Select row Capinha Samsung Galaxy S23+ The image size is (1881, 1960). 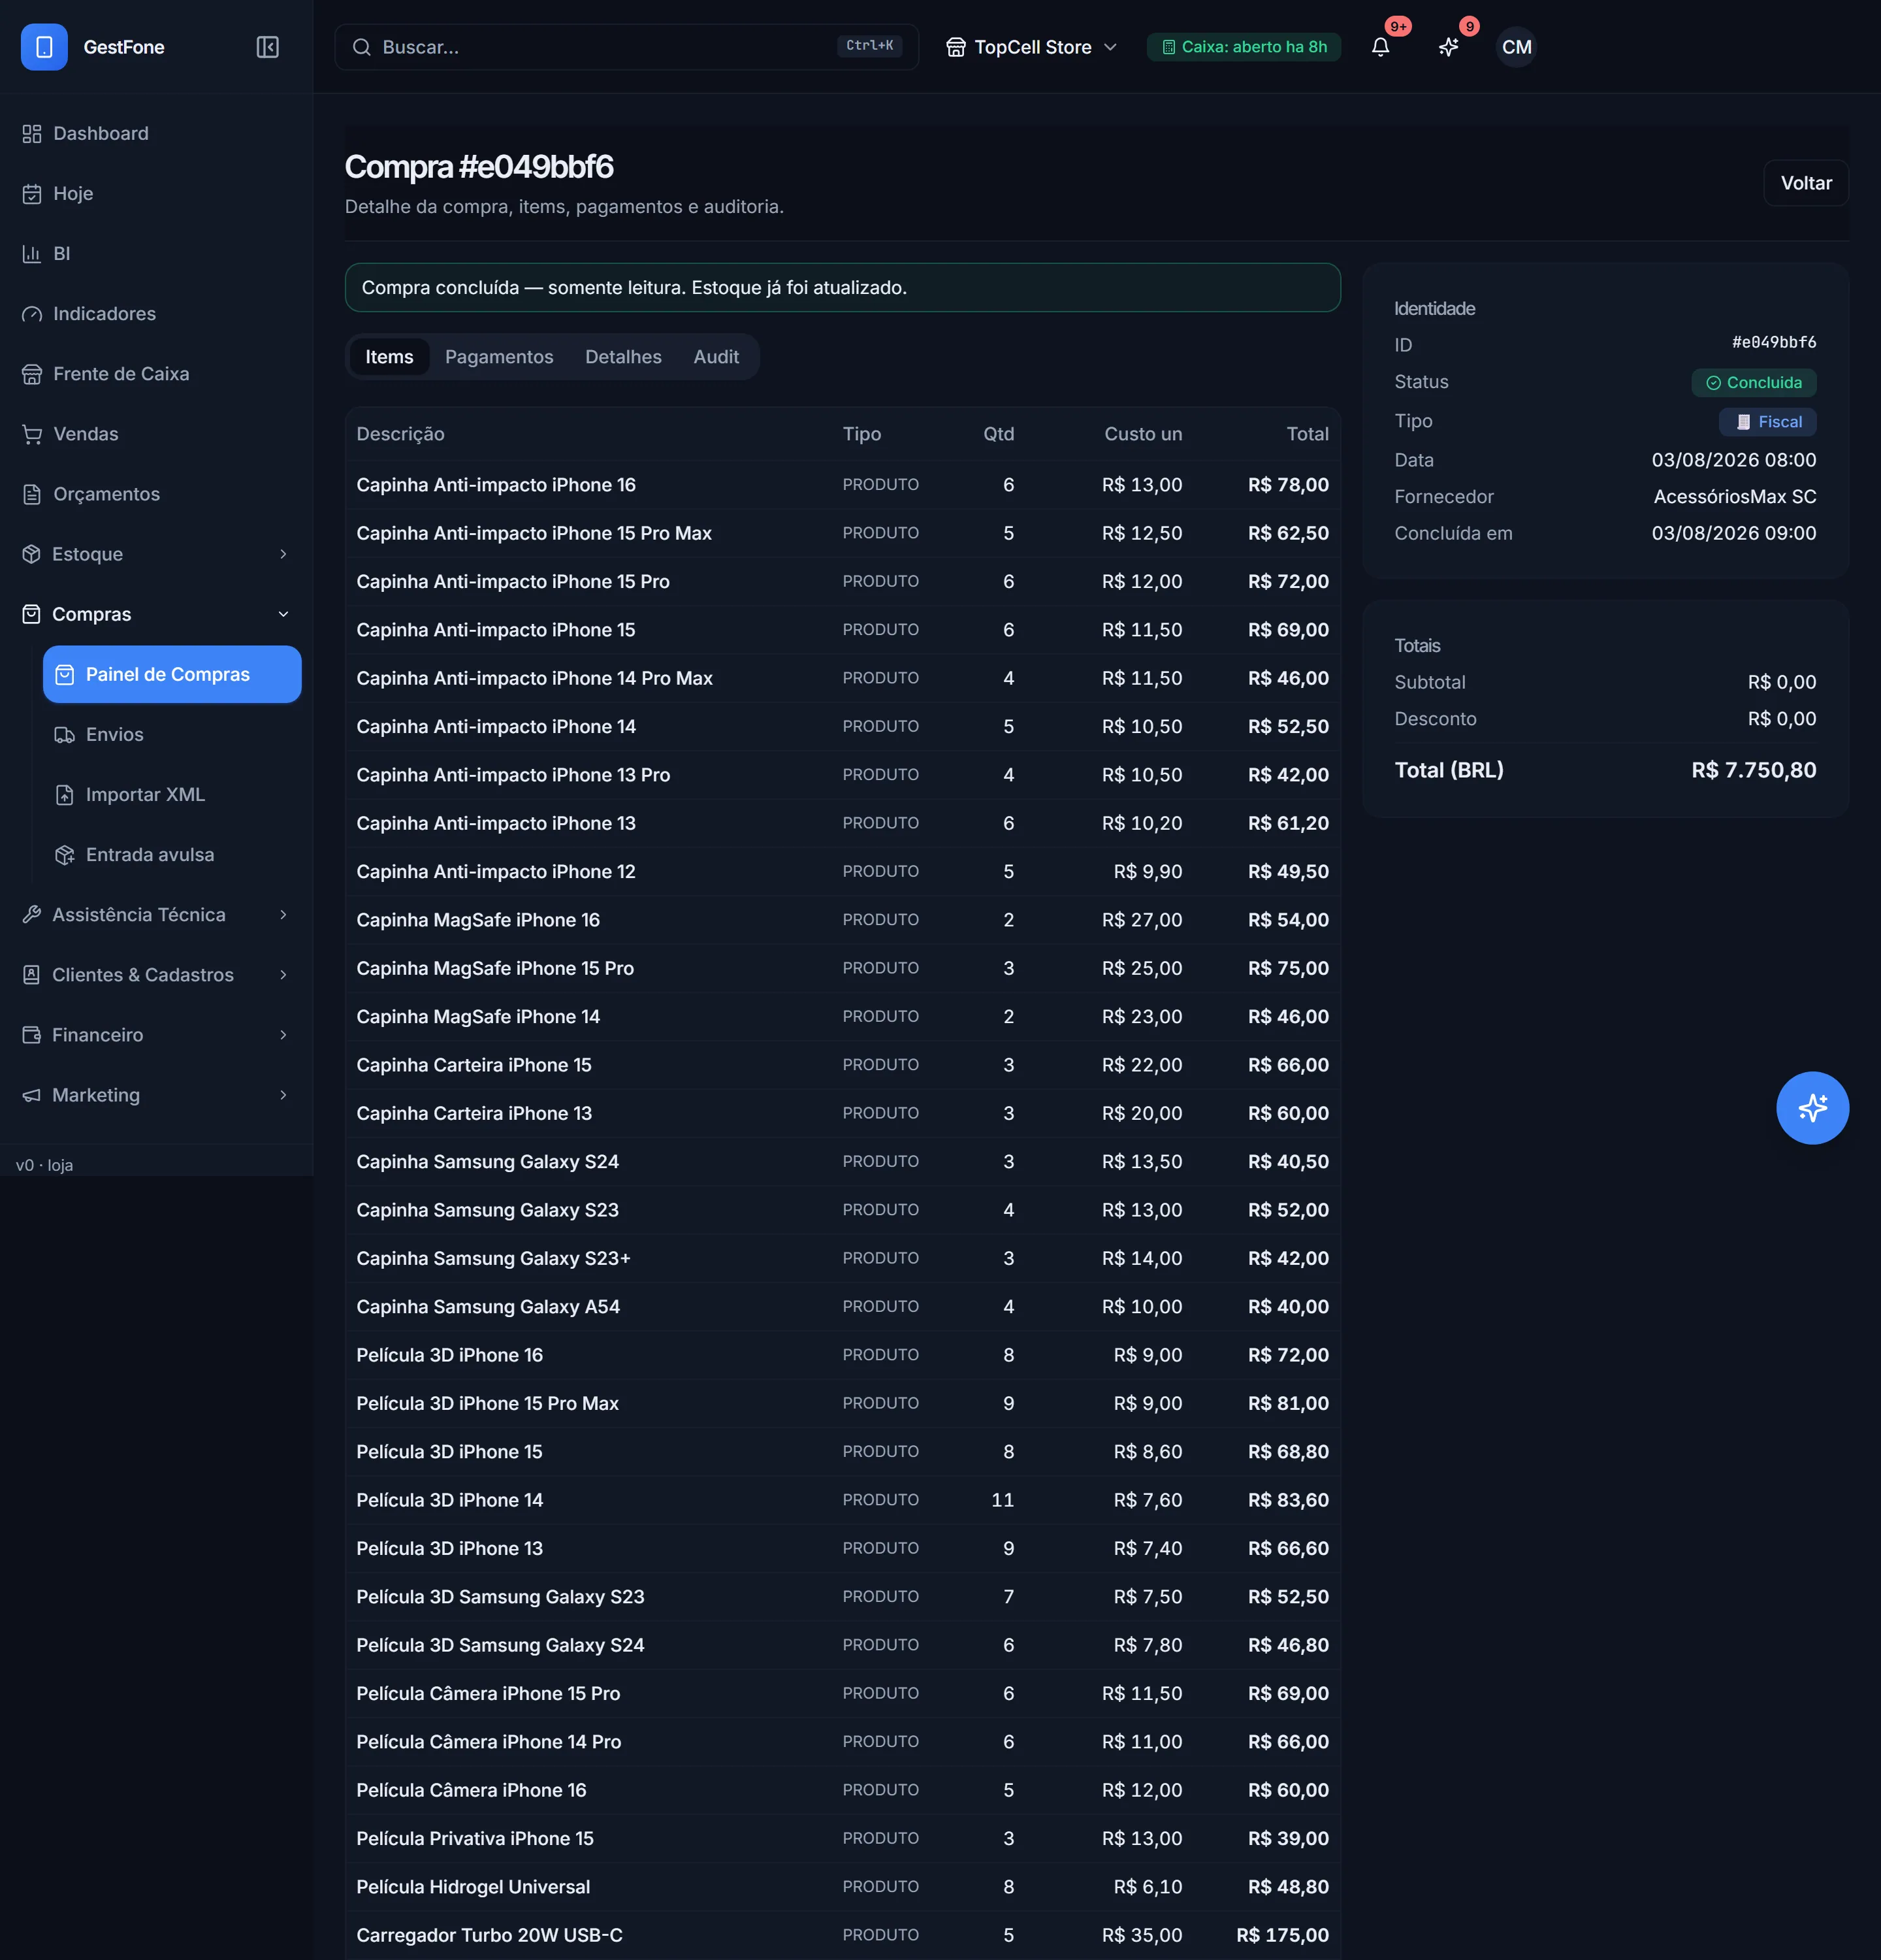pos(843,1258)
